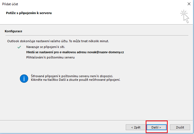Click the Přidat účet title bar text
Screen dimensions: 194x134
(x=11, y=4)
